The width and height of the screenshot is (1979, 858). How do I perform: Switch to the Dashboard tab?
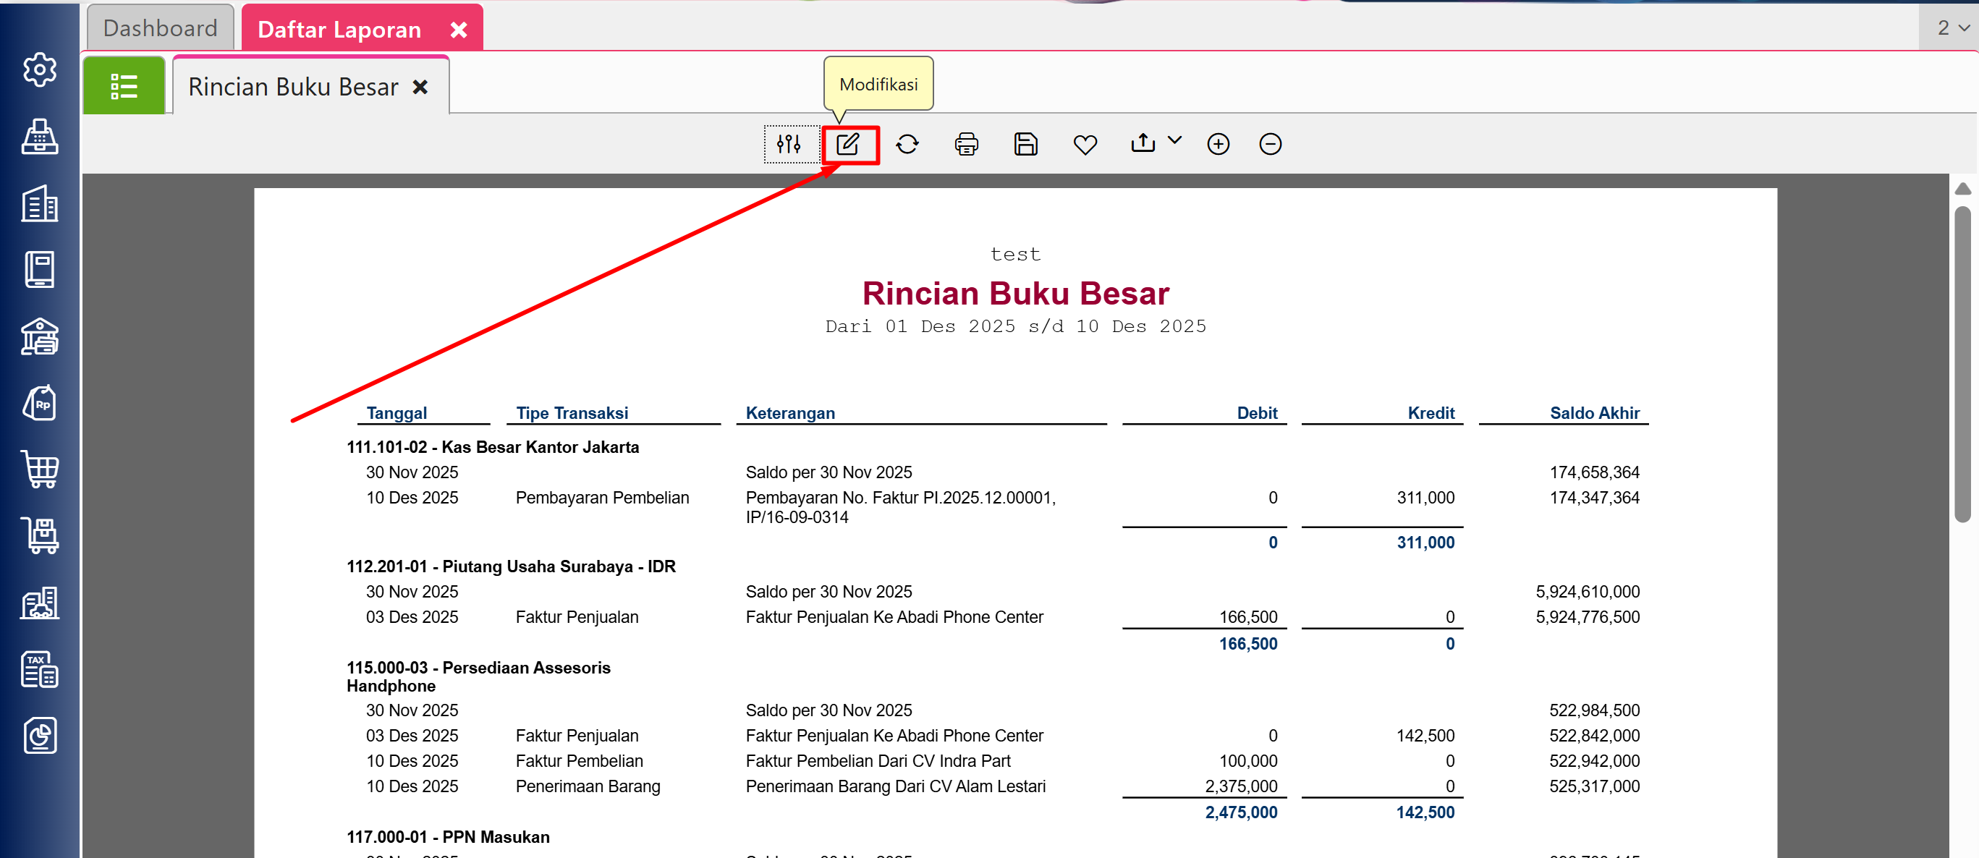click(x=160, y=28)
